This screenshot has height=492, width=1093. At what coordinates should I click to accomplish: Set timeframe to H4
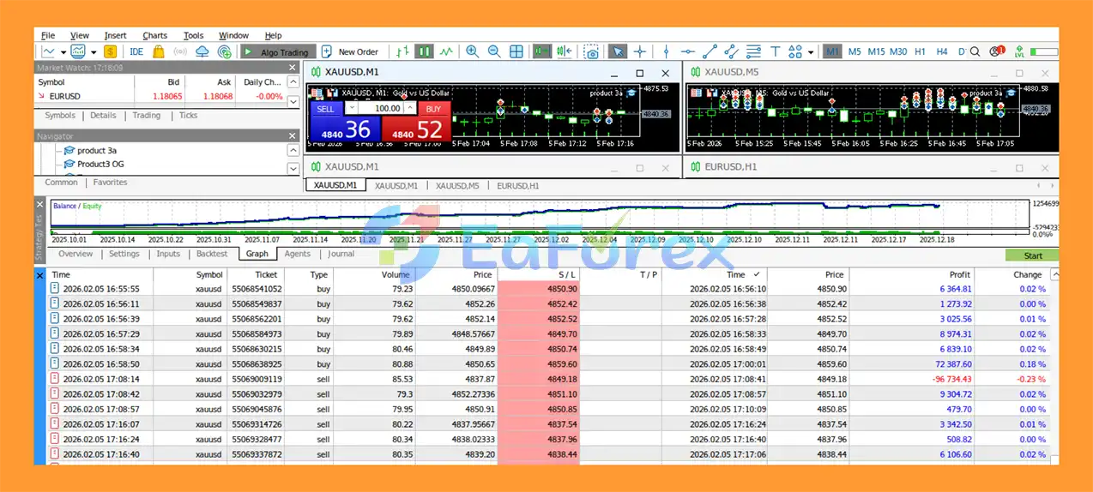coord(942,51)
